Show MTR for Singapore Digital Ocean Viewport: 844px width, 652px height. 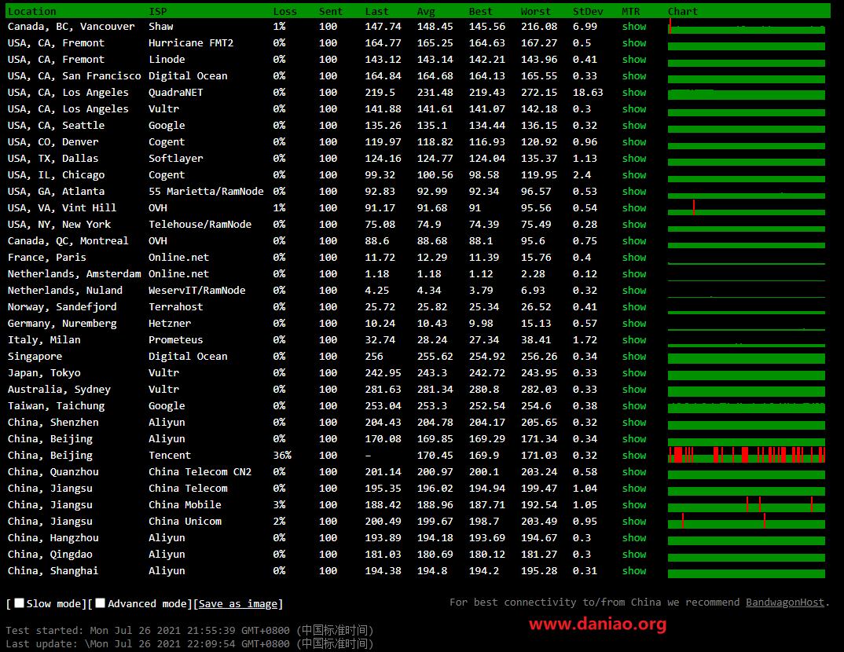click(x=634, y=356)
